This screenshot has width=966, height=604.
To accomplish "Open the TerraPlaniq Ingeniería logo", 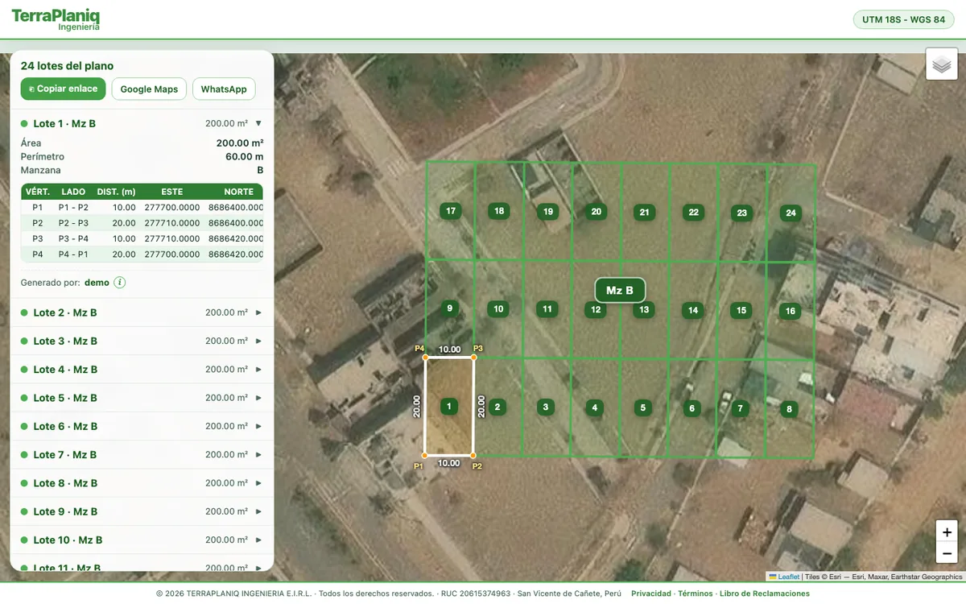I will pyautogui.click(x=56, y=19).
